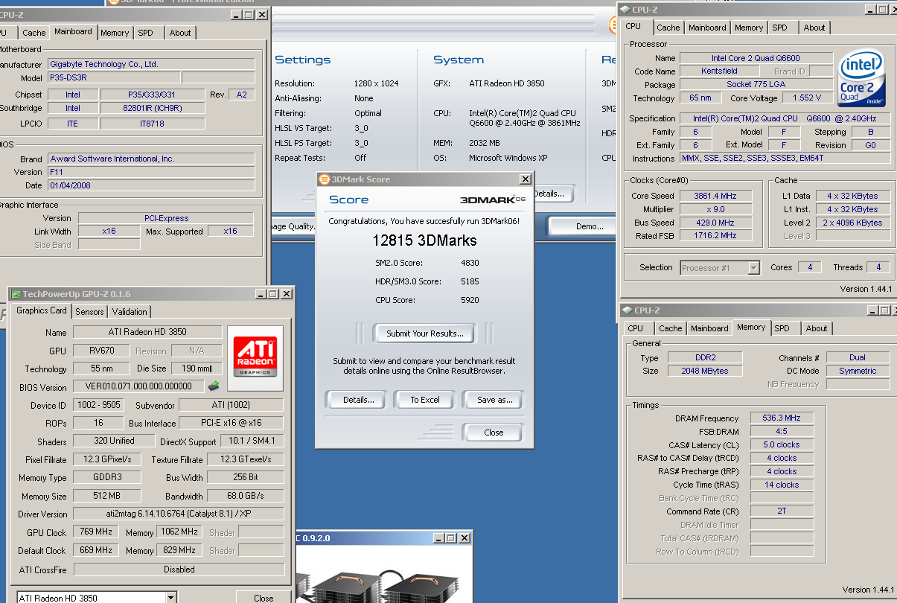Open the Mainboard tab in the lower-right CPU-Z window
This screenshot has width=897, height=603.
pos(709,328)
